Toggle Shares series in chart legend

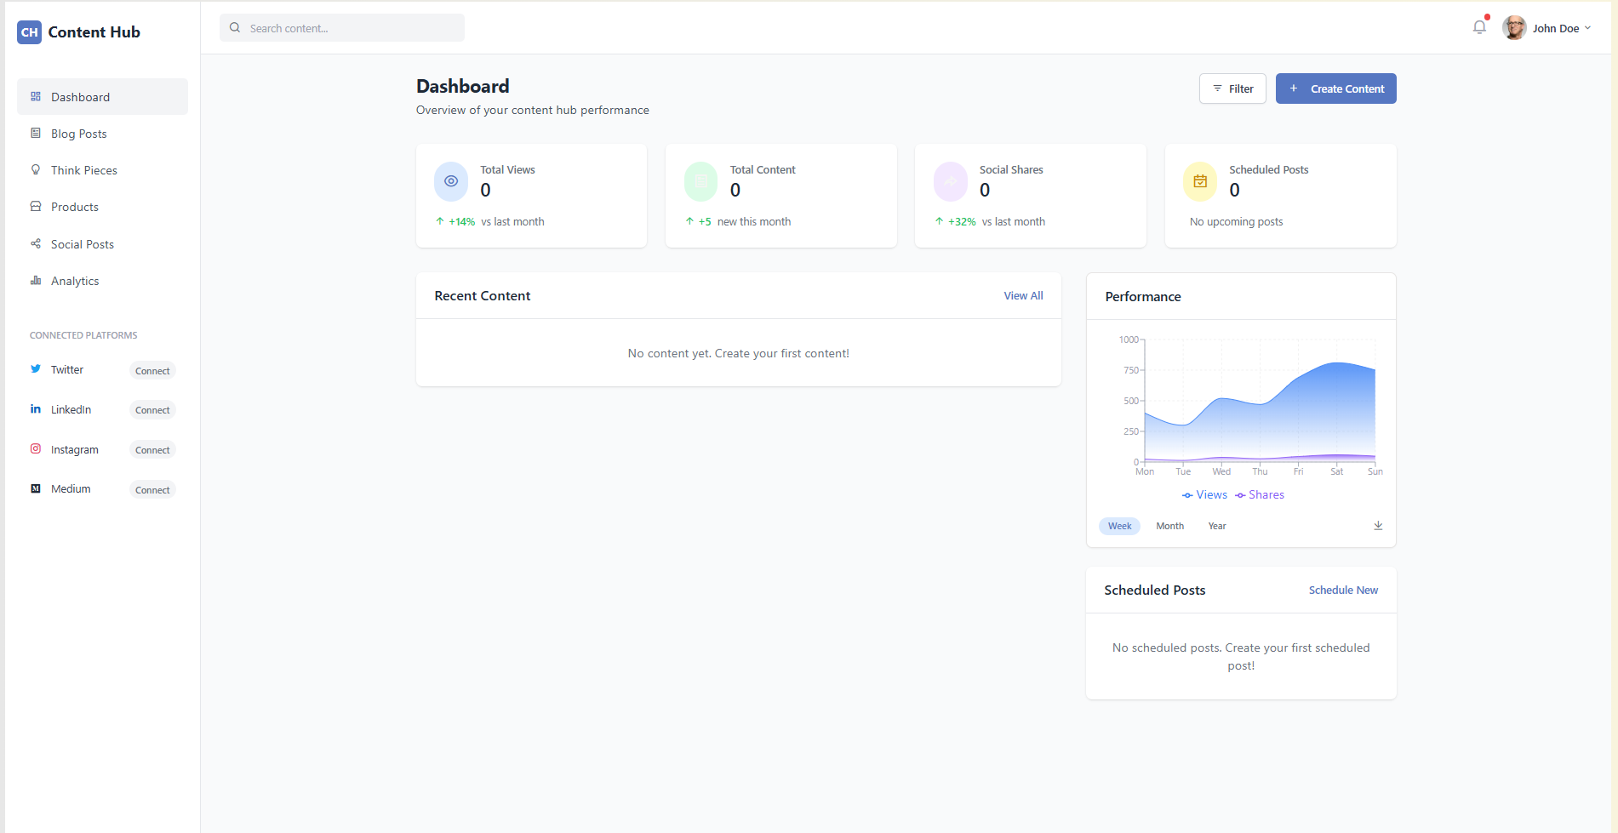tap(1260, 495)
